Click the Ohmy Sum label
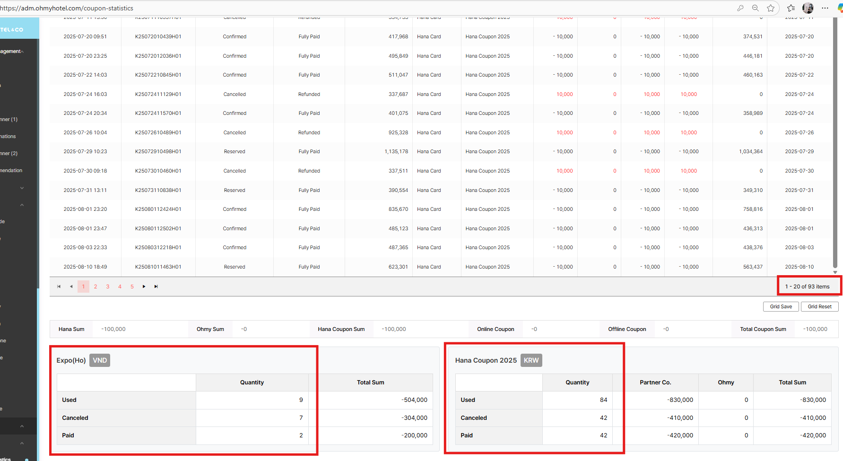The width and height of the screenshot is (843, 461). tap(210, 329)
